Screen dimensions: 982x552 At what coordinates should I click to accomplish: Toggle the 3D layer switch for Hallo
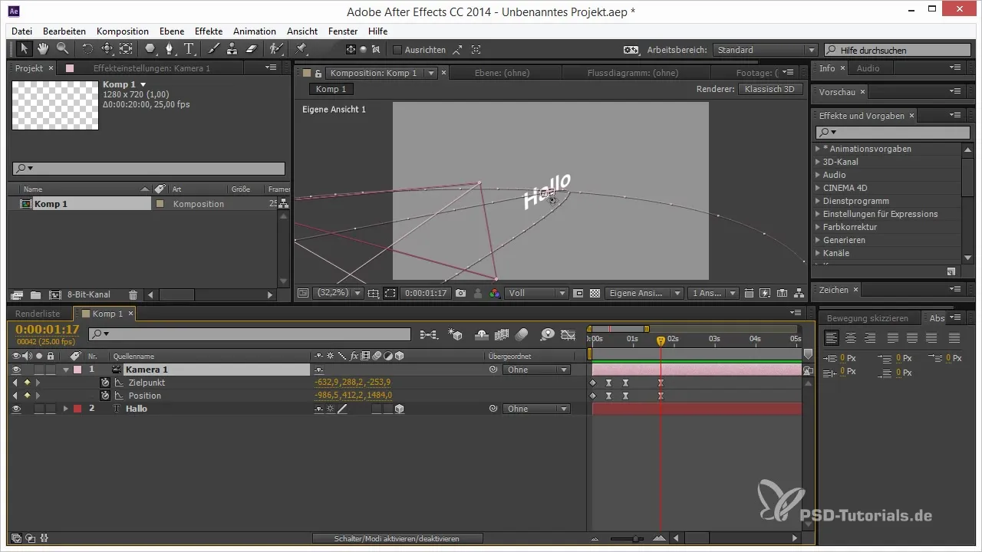[x=399, y=409]
